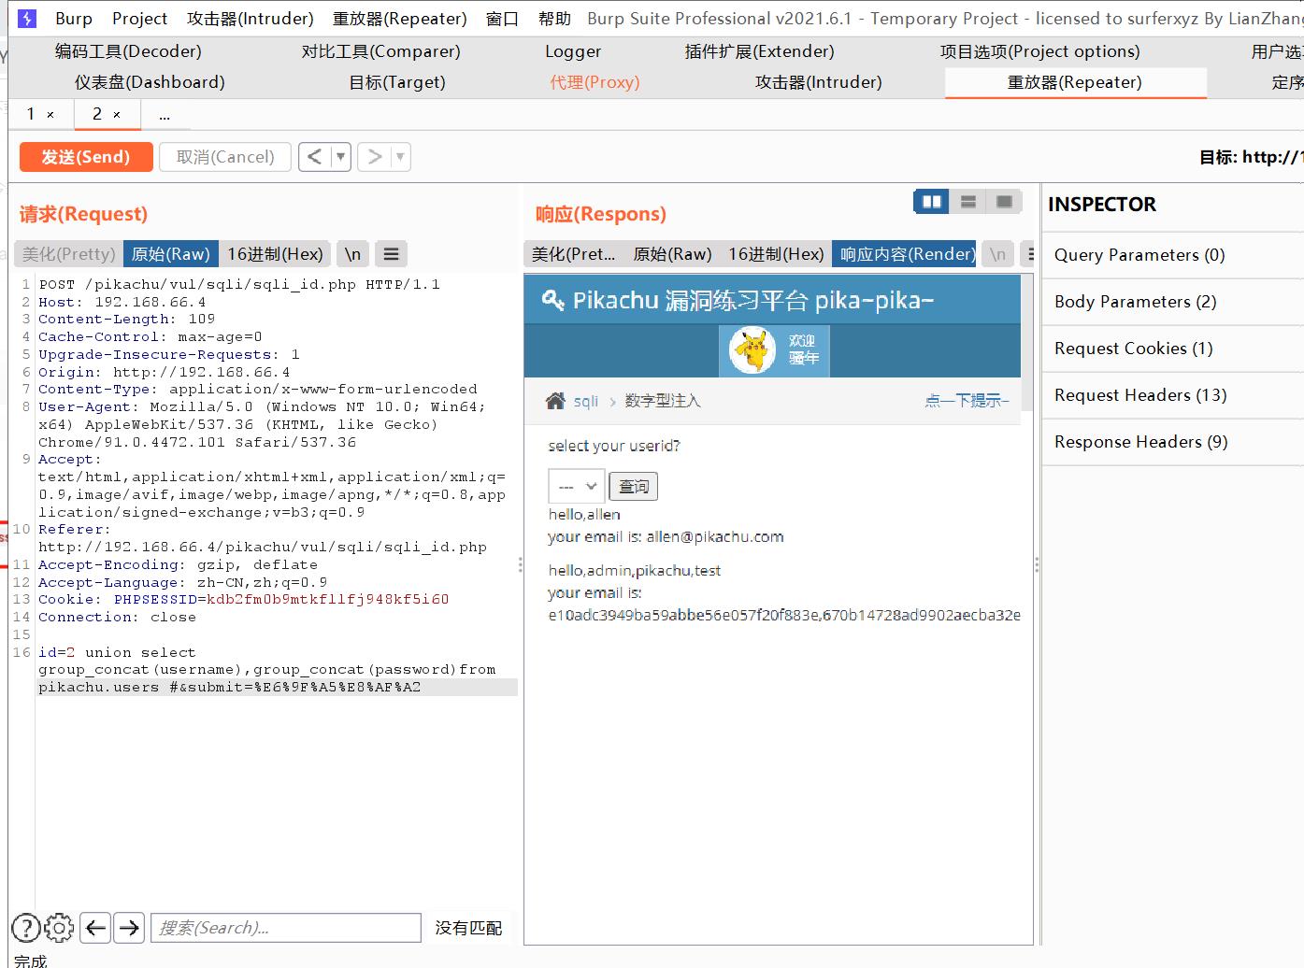Switch to 编码工具(Decoder) tab
This screenshot has height=968, width=1304.
(x=128, y=51)
